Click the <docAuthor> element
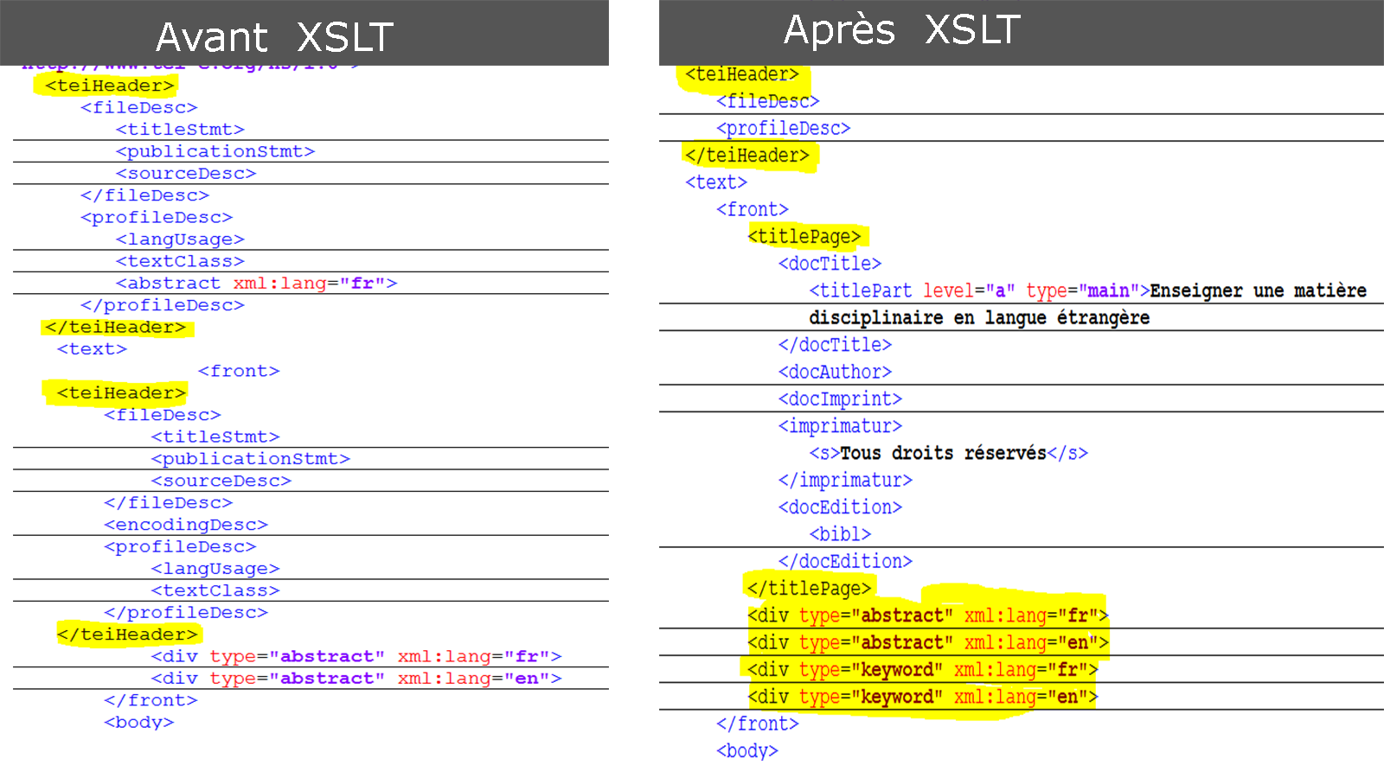Screen dimensions: 1384x778 (835, 372)
